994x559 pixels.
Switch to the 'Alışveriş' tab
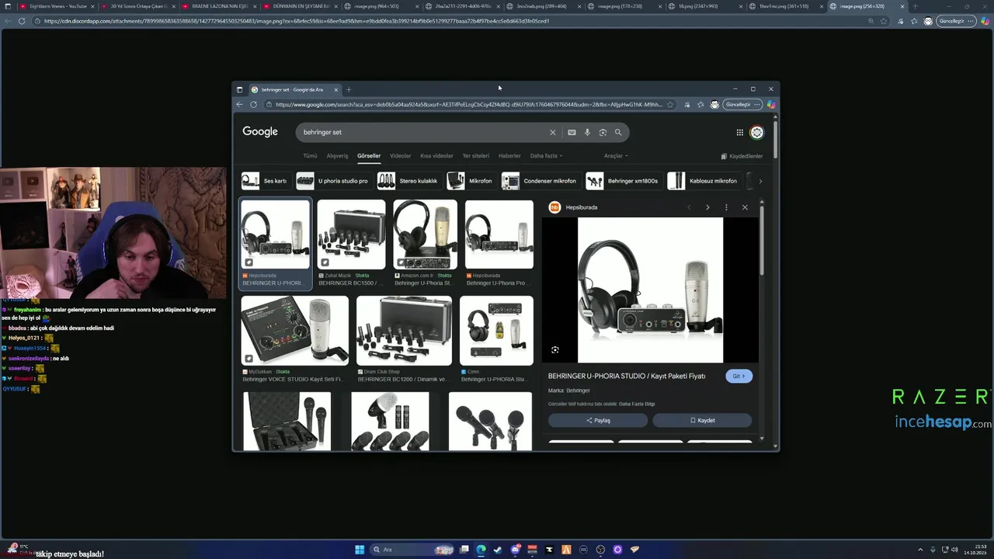click(337, 156)
